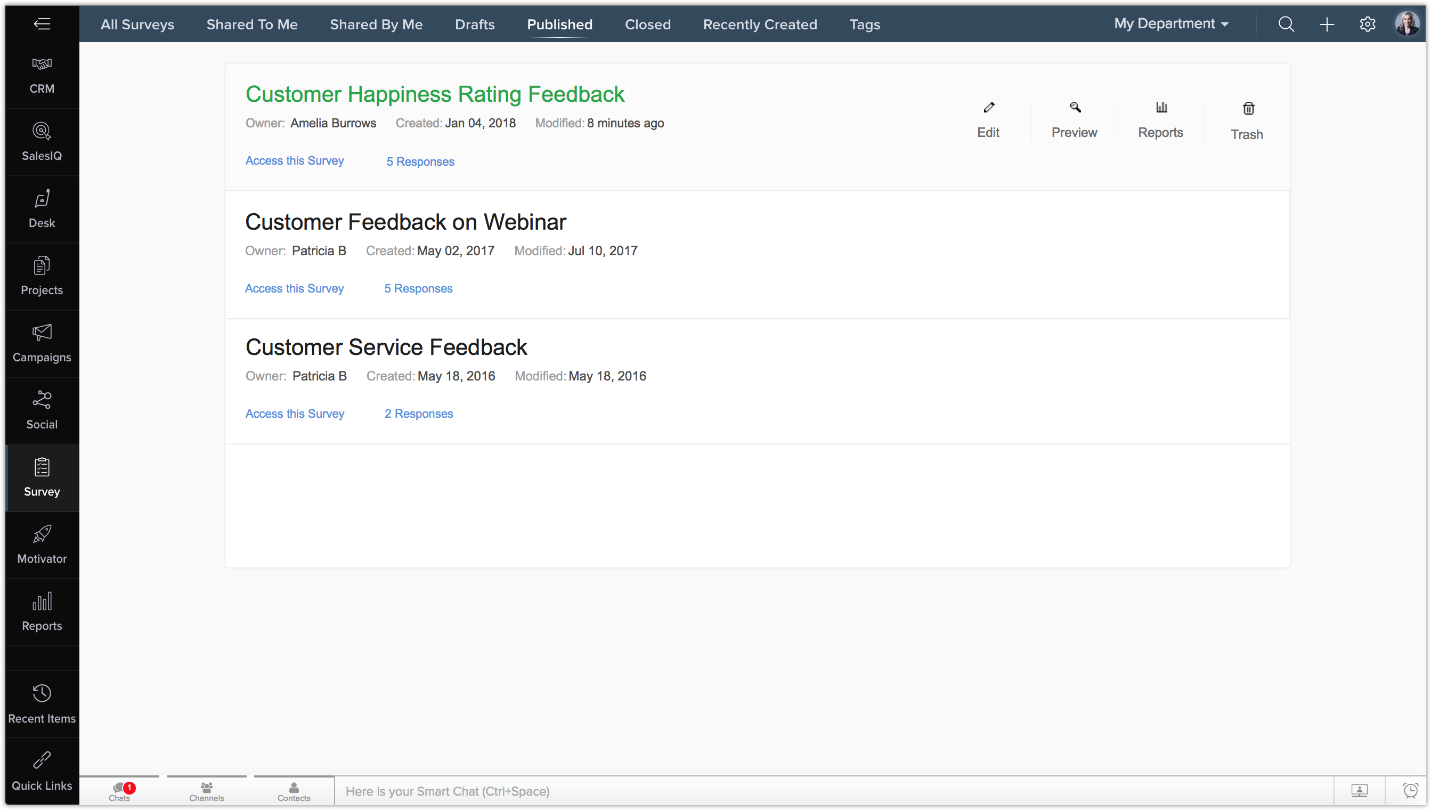This screenshot has height=810, width=1431.
Task: Open 2 Responses for Customer Service Feedback
Action: point(419,414)
